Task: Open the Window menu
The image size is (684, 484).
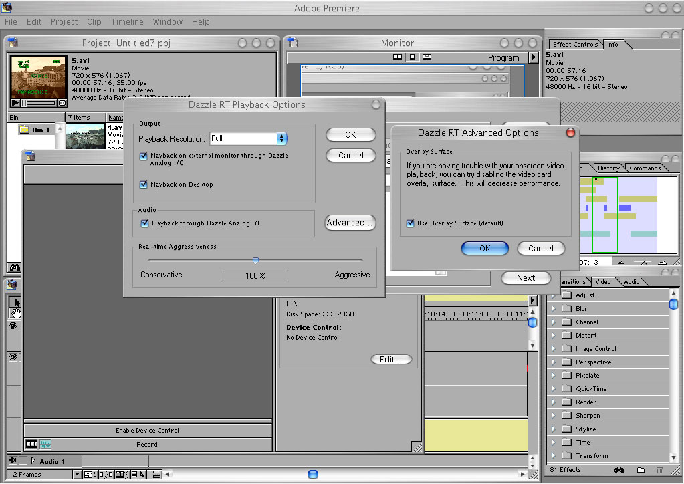Action: [x=168, y=22]
